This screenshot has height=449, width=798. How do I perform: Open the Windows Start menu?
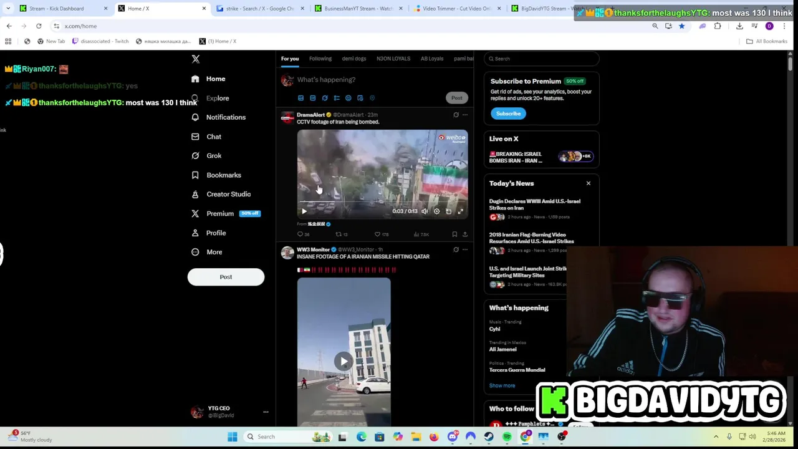click(x=232, y=437)
